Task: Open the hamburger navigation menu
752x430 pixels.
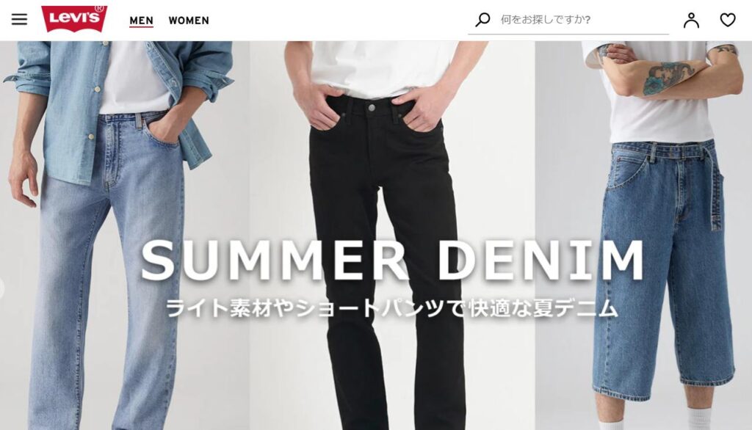Action: (19, 19)
